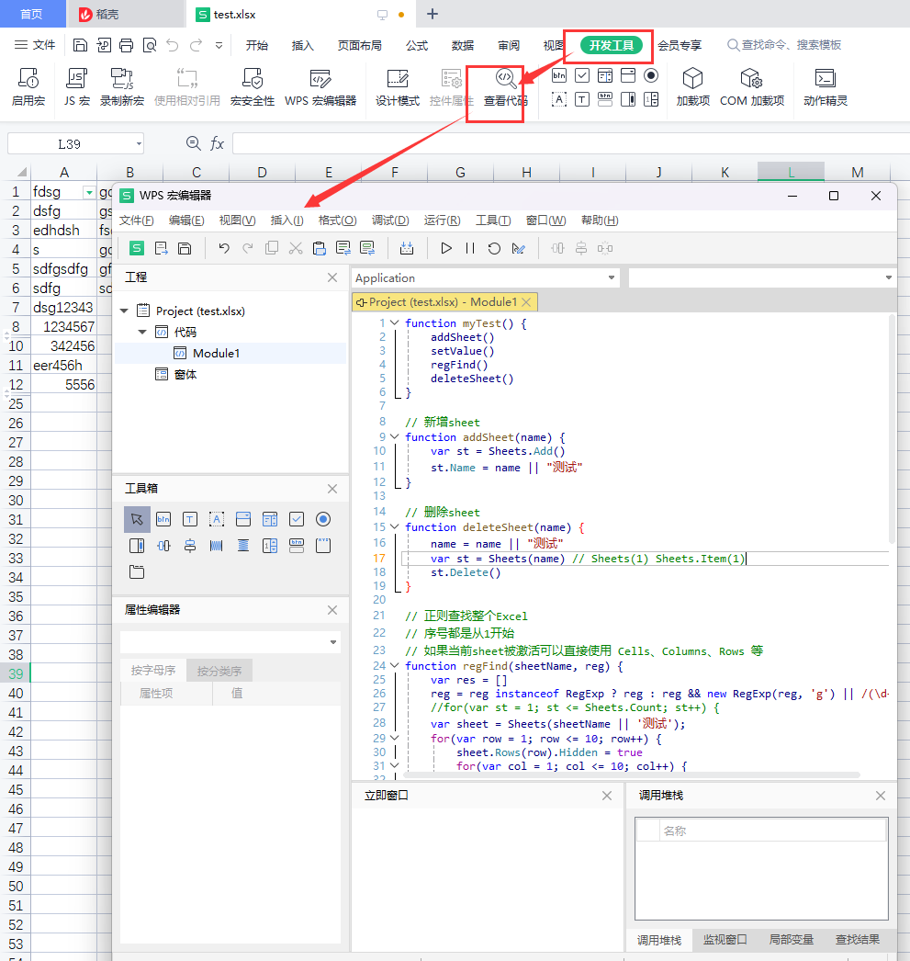This screenshot has width=910, height=961.
Task: Switch to 公式 ribbon tab
Action: tap(416, 45)
